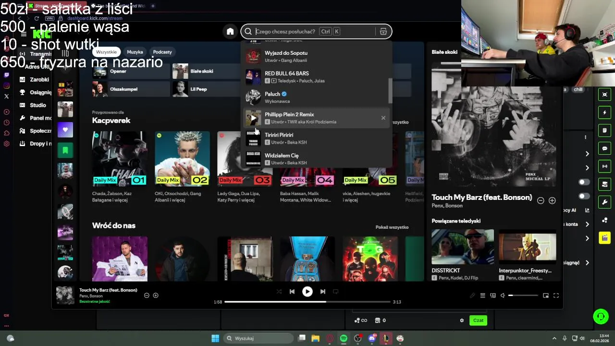Select RED BULL 64 BARS search result
The width and height of the screenshot is (615, 346).
[x=317, y=77]
